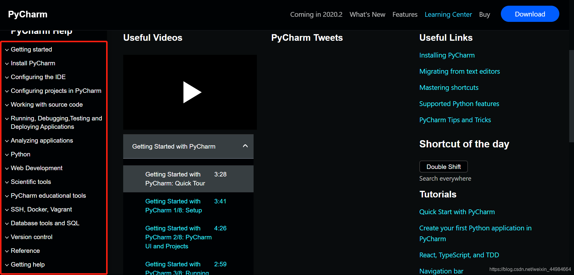This screenshot has width=574, height=275.
Task: Click the blue Download button
Action: [x=530, y=14]
